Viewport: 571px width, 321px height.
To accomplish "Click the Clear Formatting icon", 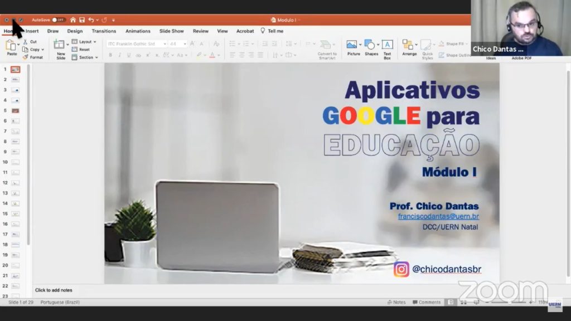I will (x=216, y=43).
